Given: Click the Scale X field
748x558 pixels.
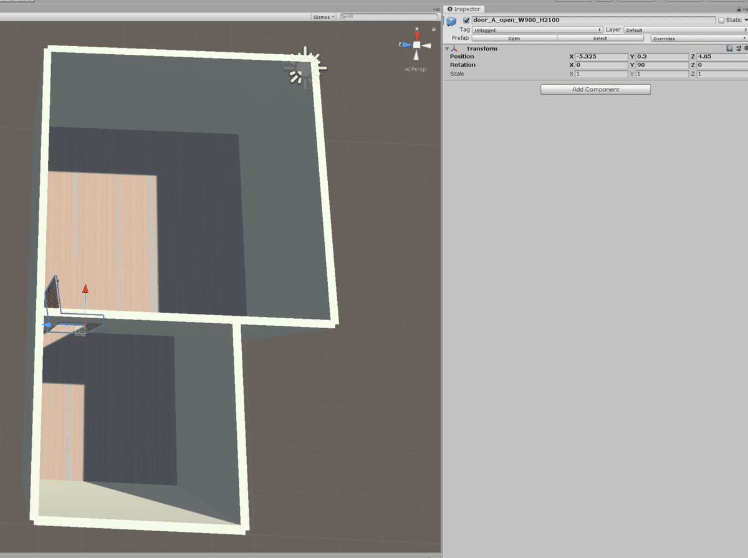Looking at the screenshot, I should click(x=602, y=74).
